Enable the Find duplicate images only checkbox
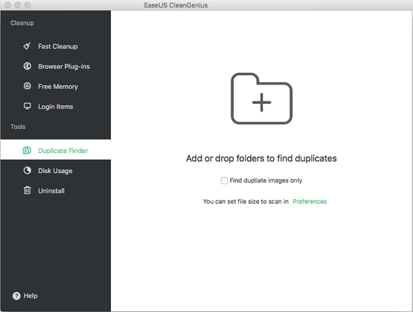This screenshot has width=413, height=312. tap(224, 180)
